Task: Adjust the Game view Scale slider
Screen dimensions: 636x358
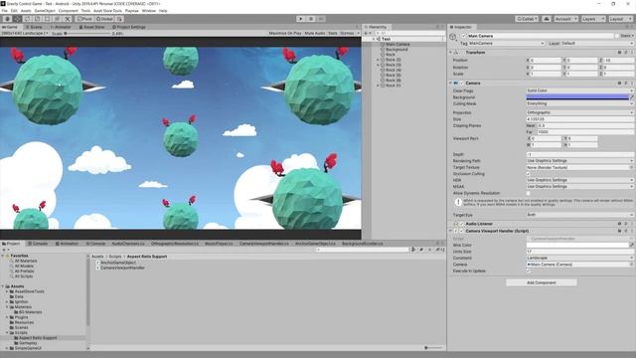Action: click(87, 33)
